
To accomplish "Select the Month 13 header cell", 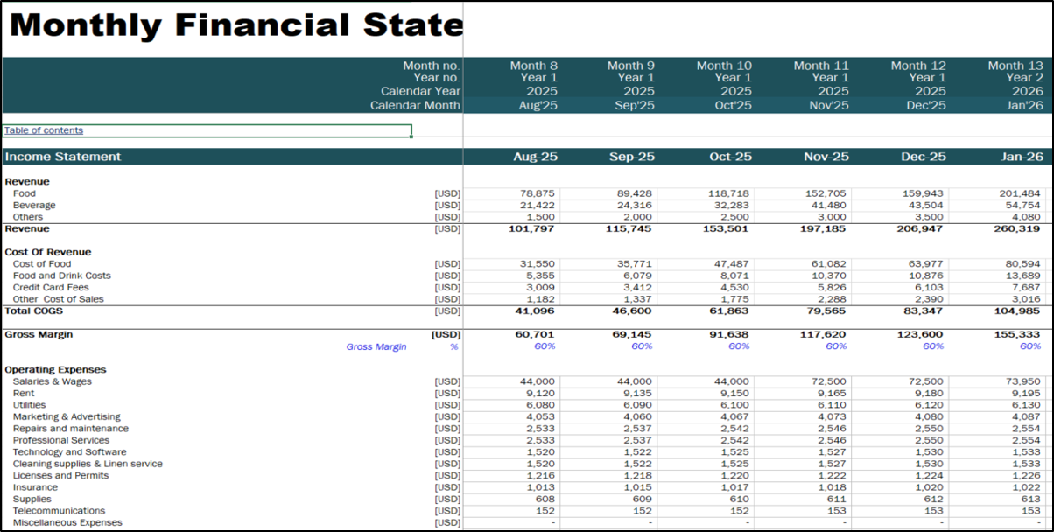I will [1015, 66].
